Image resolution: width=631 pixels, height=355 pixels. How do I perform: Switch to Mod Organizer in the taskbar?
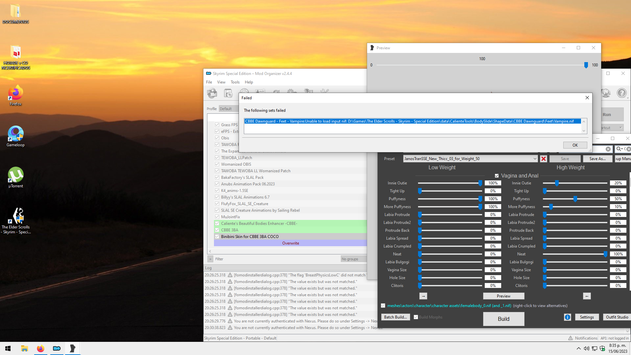click(x=57, y=348)
